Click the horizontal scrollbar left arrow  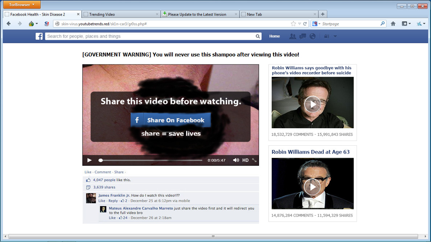5,236
